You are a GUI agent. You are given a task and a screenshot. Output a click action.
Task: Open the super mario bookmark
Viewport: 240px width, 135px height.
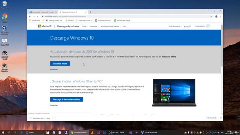click(x=84, y=20)
